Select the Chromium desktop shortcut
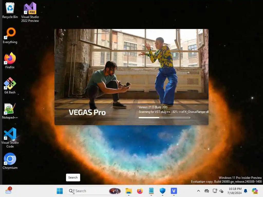The width and height of the screenshot is (263, 197). (10, 161)
